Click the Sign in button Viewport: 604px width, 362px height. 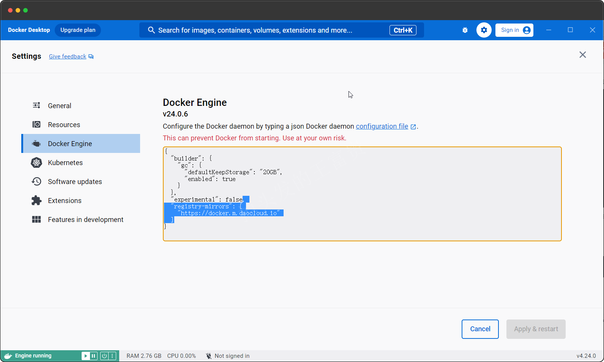click(514, 30)
